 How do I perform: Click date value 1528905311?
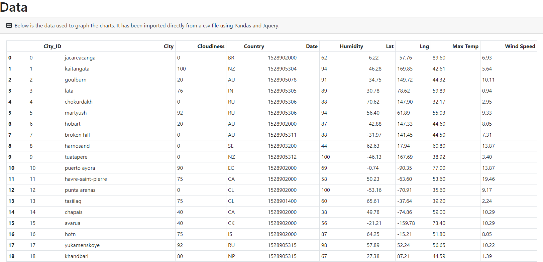282,135
